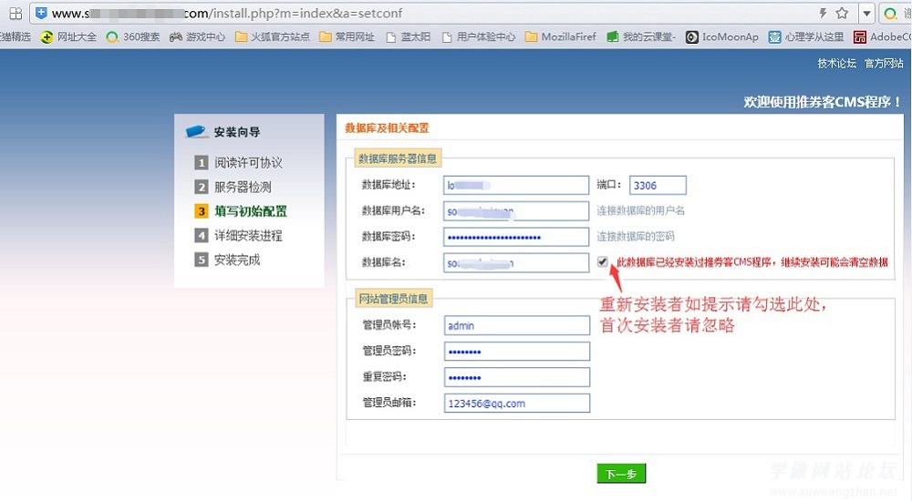The height and width of the screenshot is (501, 912).
Task: Click the 官方网站 link
Action: pyautogui.click(x=883, y=64)
